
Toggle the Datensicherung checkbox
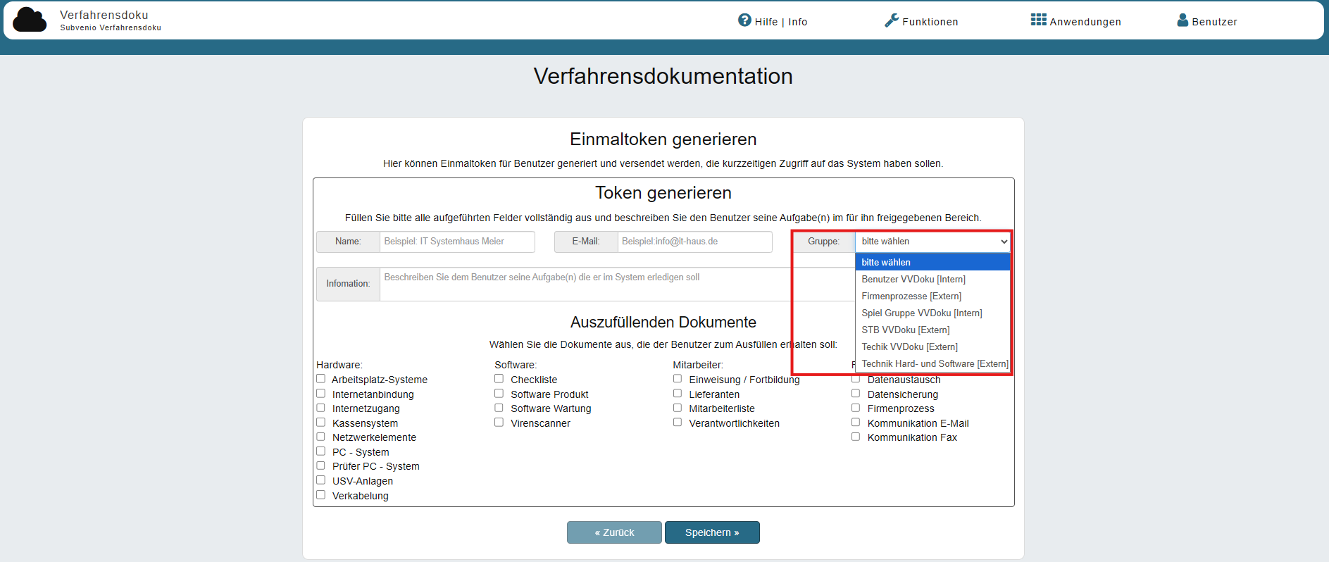856,394
